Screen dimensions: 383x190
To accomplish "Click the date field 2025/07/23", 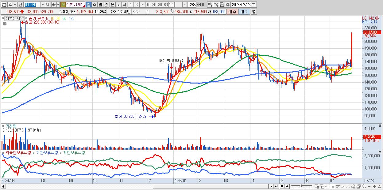I will point(241,5).
